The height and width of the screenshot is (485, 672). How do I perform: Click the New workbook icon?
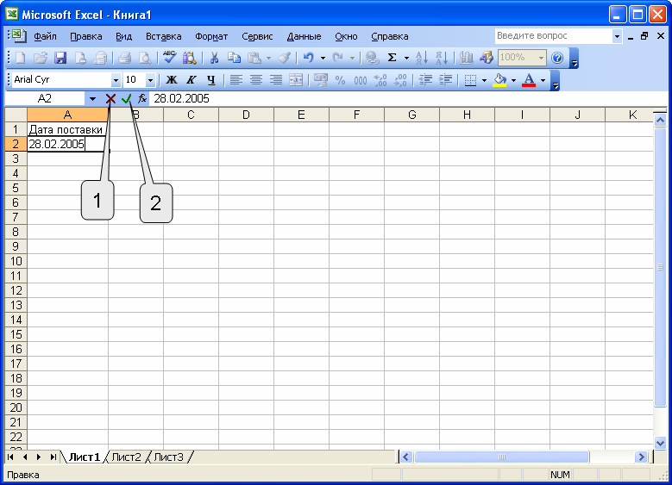tap(20, 58)
